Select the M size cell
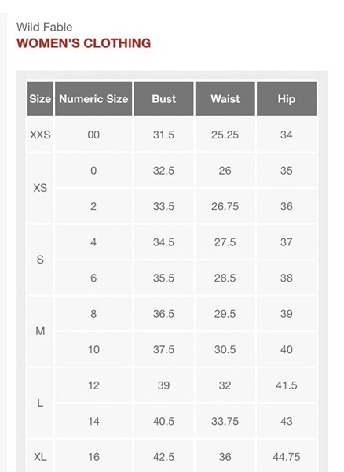The height and width of the screenshot is (472, 344). tap(40, 331)
